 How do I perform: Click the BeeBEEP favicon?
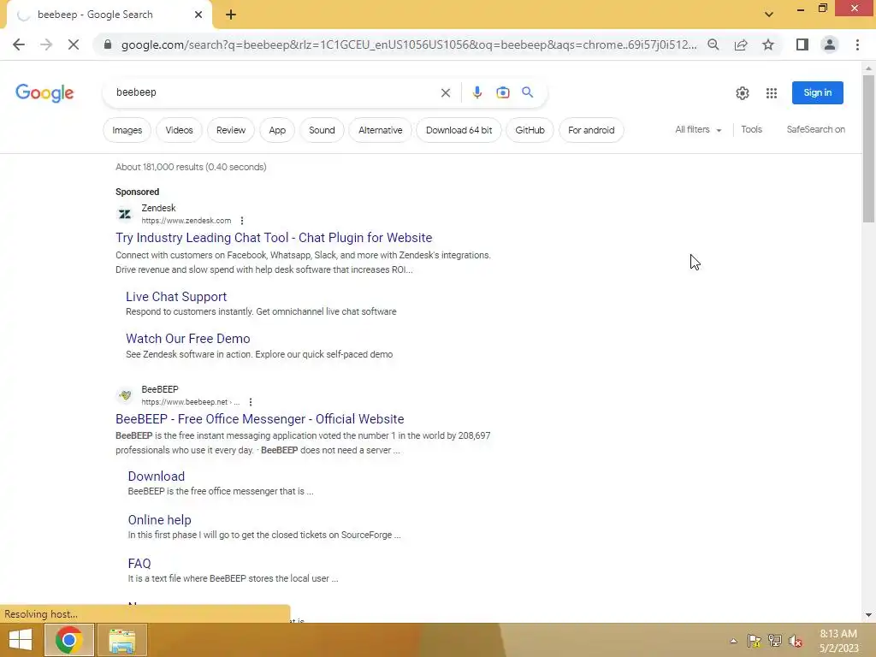click(x=125, y=395)
